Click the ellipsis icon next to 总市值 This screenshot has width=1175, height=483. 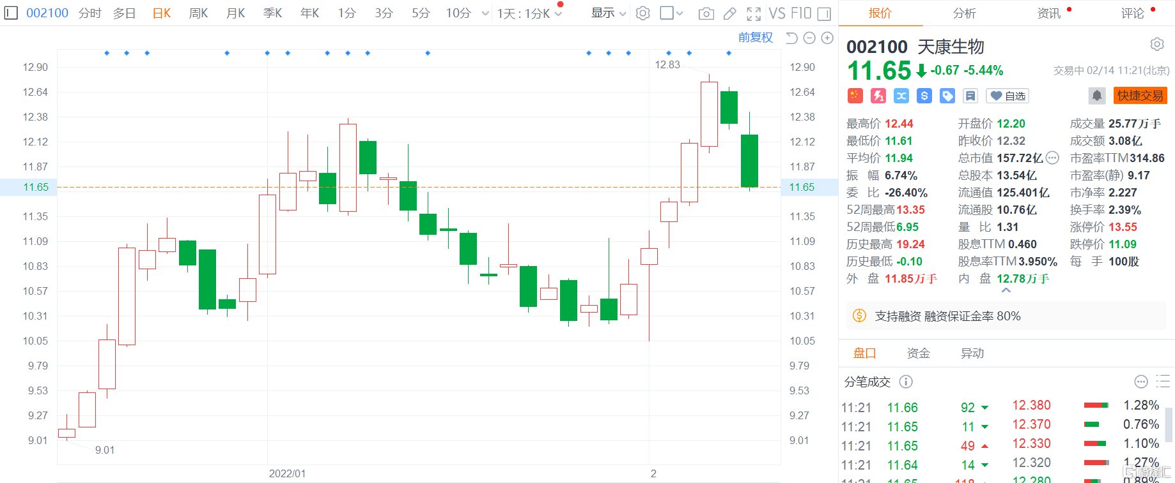[x=1052, y=158]
